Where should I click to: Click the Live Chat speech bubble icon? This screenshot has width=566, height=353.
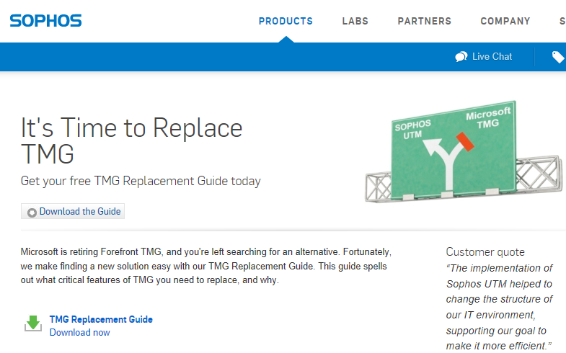click(x=461, y=57)
